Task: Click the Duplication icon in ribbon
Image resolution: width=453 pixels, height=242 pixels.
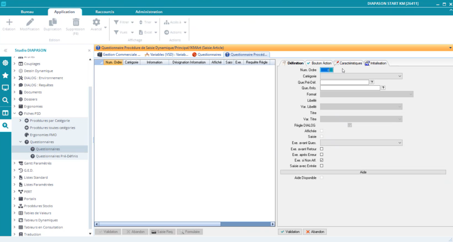Action: pos(53,22)
